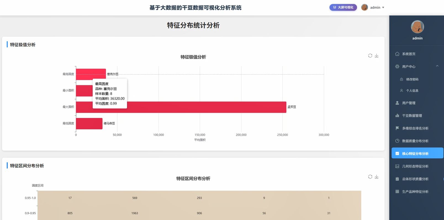Click the user icon beside 用户管理
The image size is (444, 220).
tap(397, 103)
